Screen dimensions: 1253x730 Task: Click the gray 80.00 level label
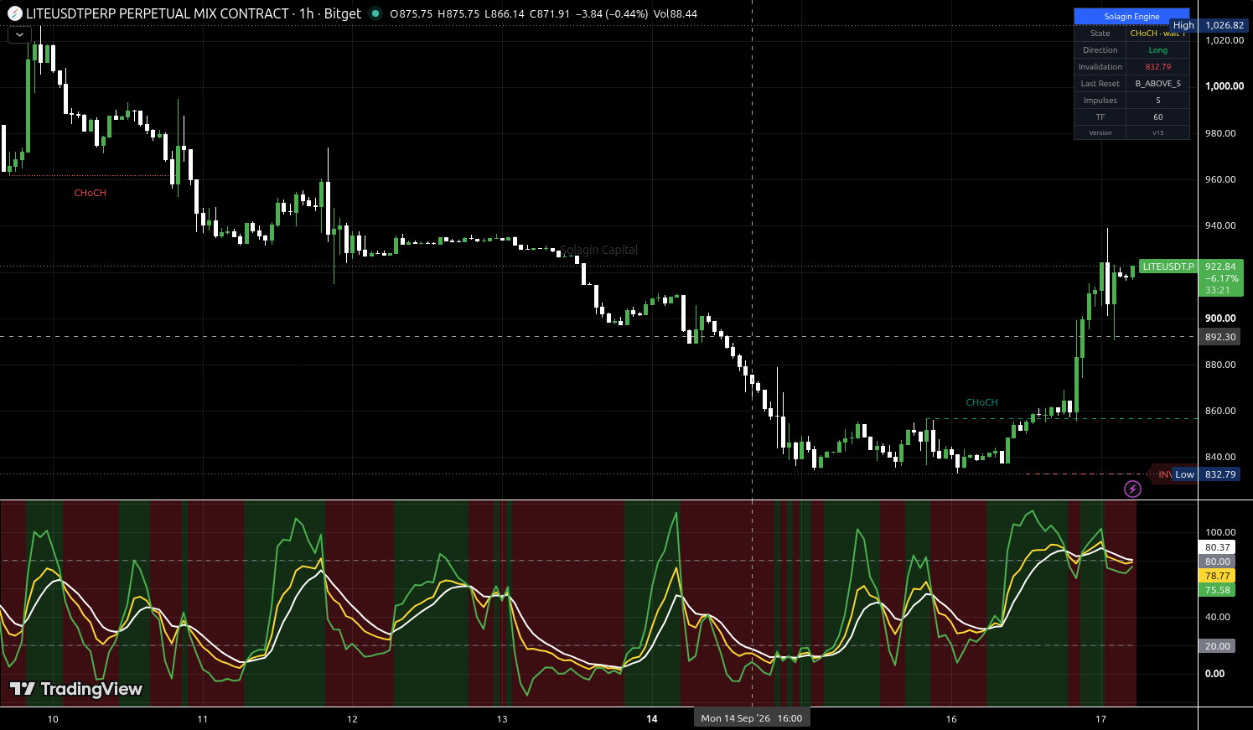coord(1217,562)
